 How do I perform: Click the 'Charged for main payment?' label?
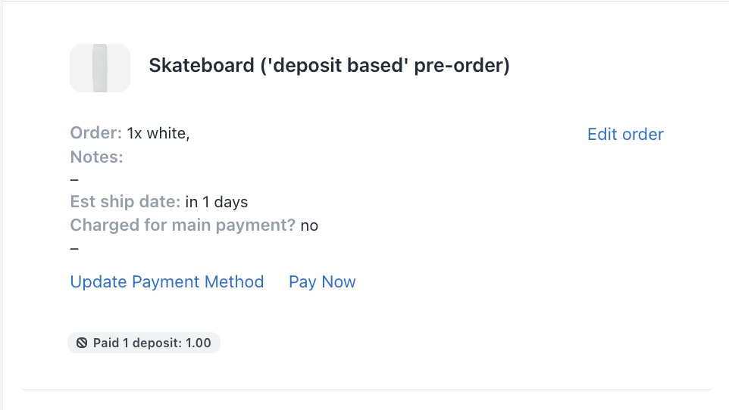(x=183, y=225)
